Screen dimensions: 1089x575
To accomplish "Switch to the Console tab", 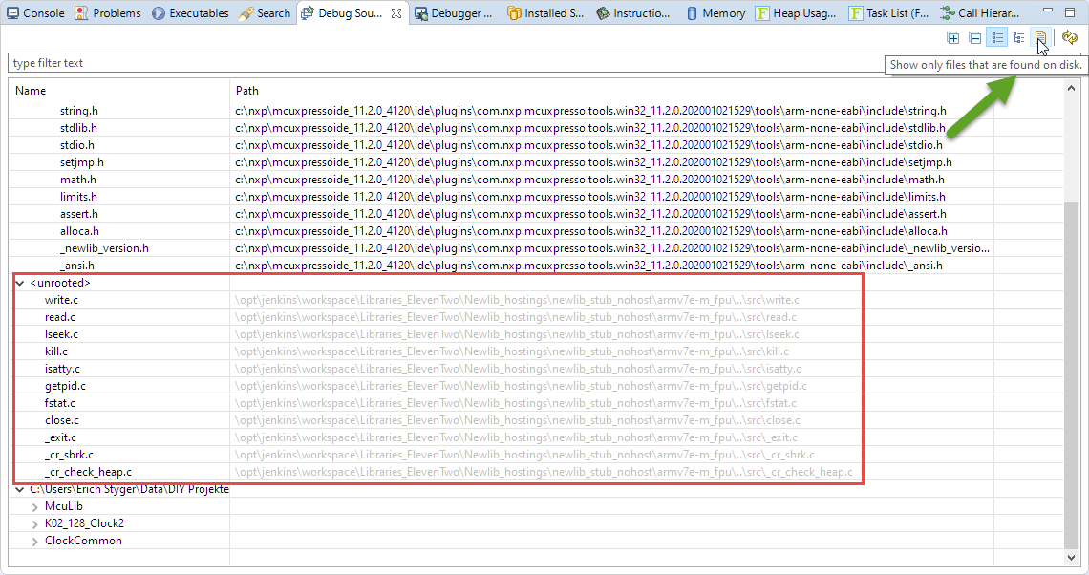I will [x=35, y=13].
